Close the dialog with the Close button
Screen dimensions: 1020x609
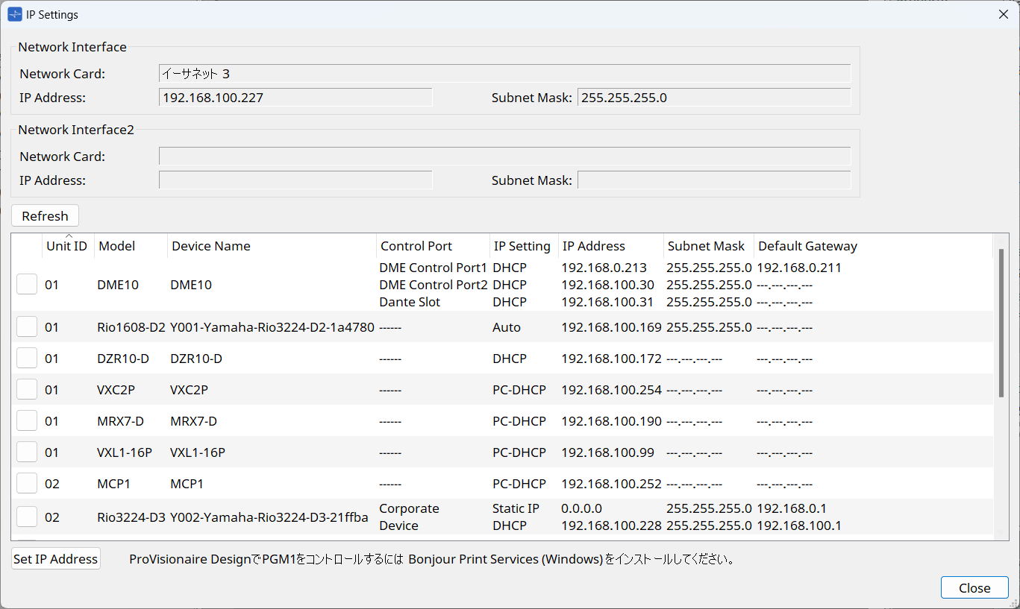974,588
